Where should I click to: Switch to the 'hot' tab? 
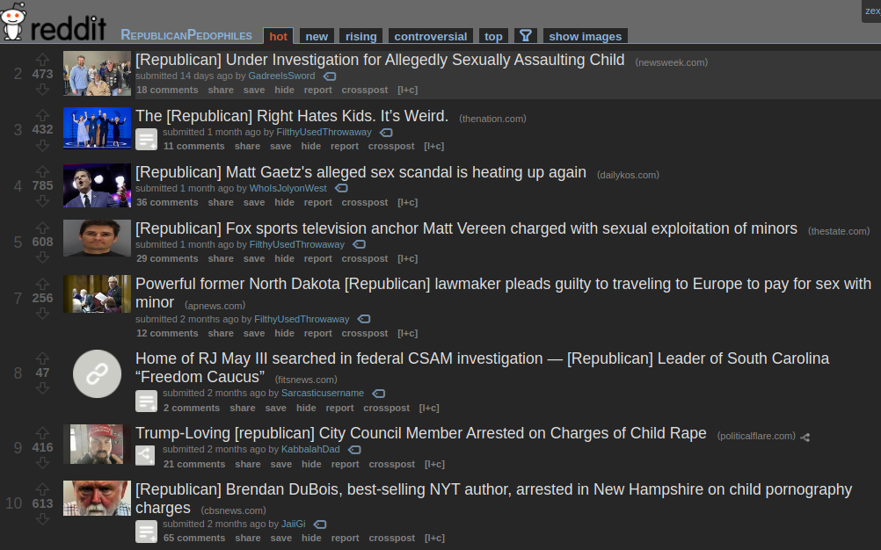click(278, 36)
